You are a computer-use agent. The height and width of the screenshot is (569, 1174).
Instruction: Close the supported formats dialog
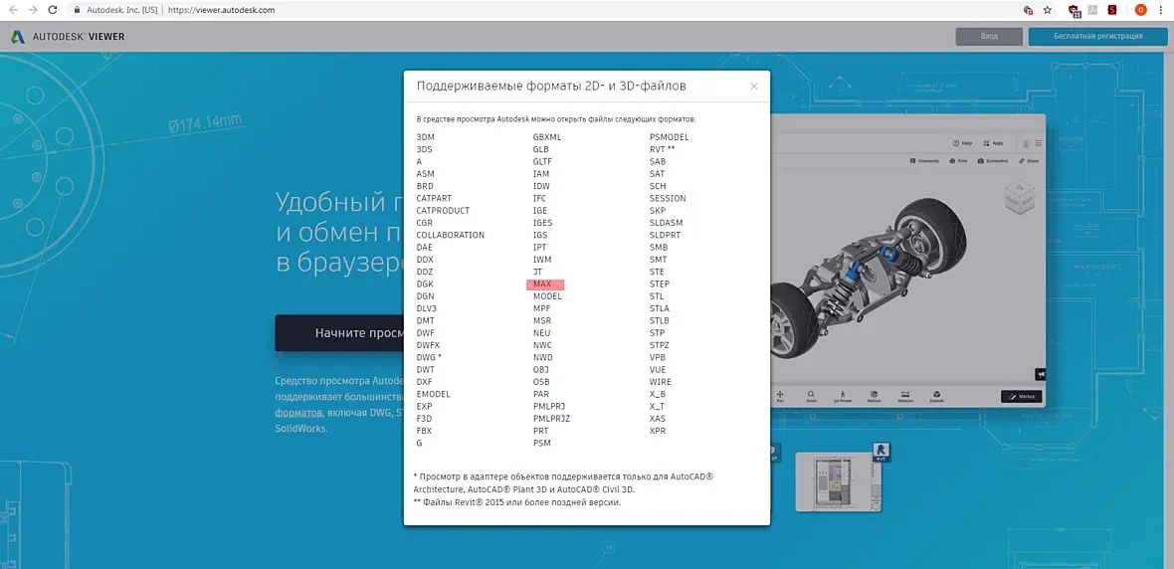[754, 87]
